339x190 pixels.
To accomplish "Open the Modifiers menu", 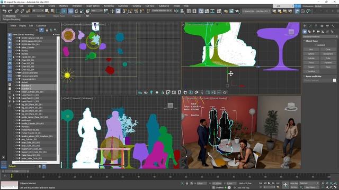I will pyautogui.click(x=64, y=6).
